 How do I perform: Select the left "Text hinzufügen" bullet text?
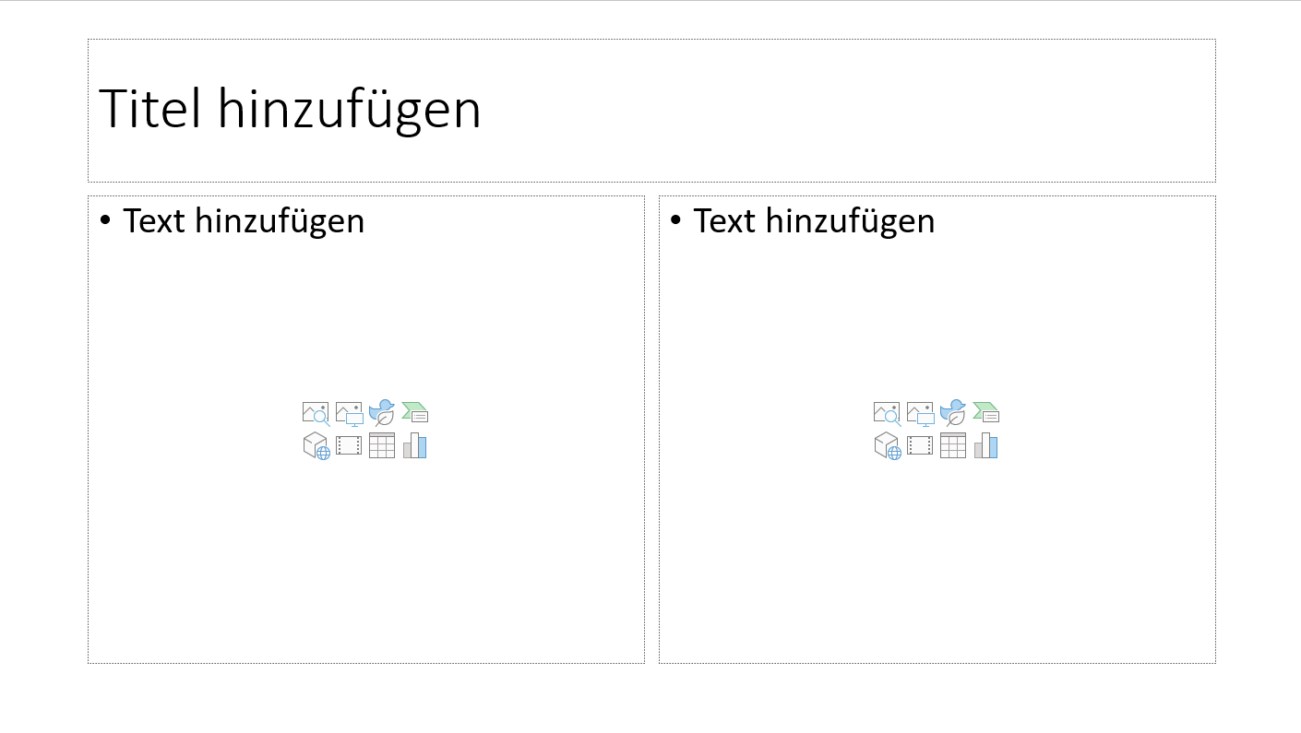244,220
